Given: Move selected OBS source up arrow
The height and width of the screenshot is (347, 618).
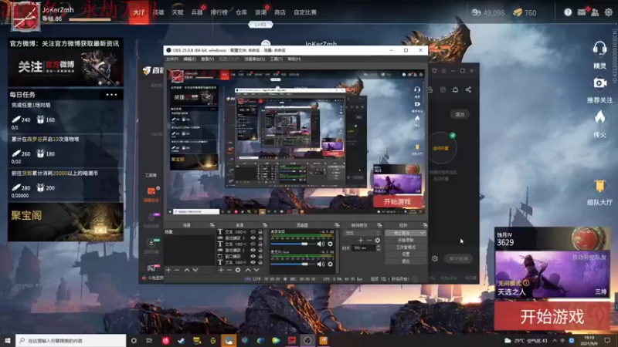Looking at the screenshot, I should [248, 270].
